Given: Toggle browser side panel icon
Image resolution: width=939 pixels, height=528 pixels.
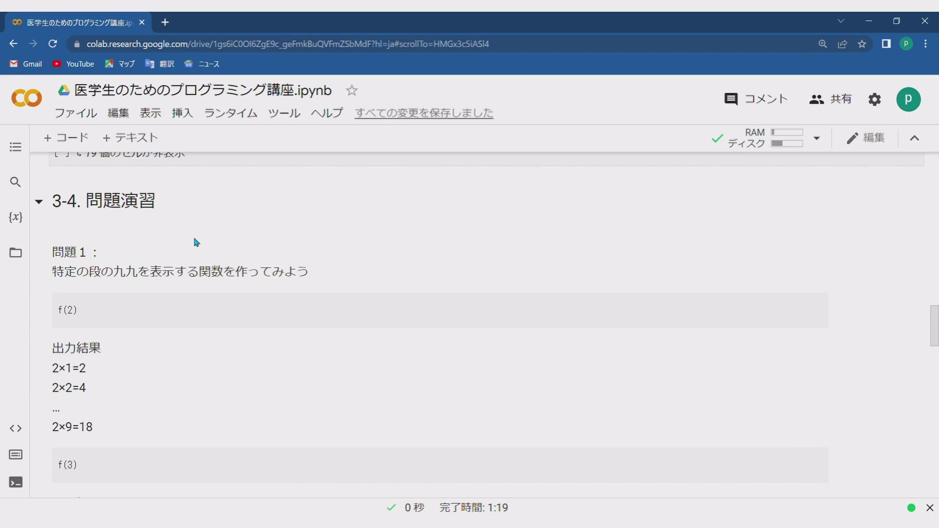Looking at the screenshot, I should coord(886,44).
